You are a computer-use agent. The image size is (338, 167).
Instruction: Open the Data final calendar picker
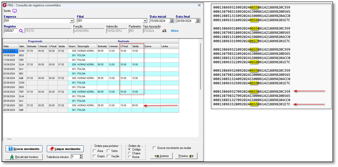point(198,21)
